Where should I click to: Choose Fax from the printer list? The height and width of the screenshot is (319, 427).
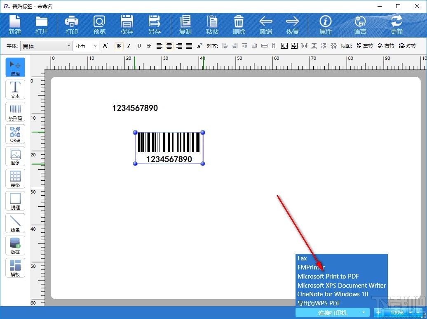(x=342, y=258)
